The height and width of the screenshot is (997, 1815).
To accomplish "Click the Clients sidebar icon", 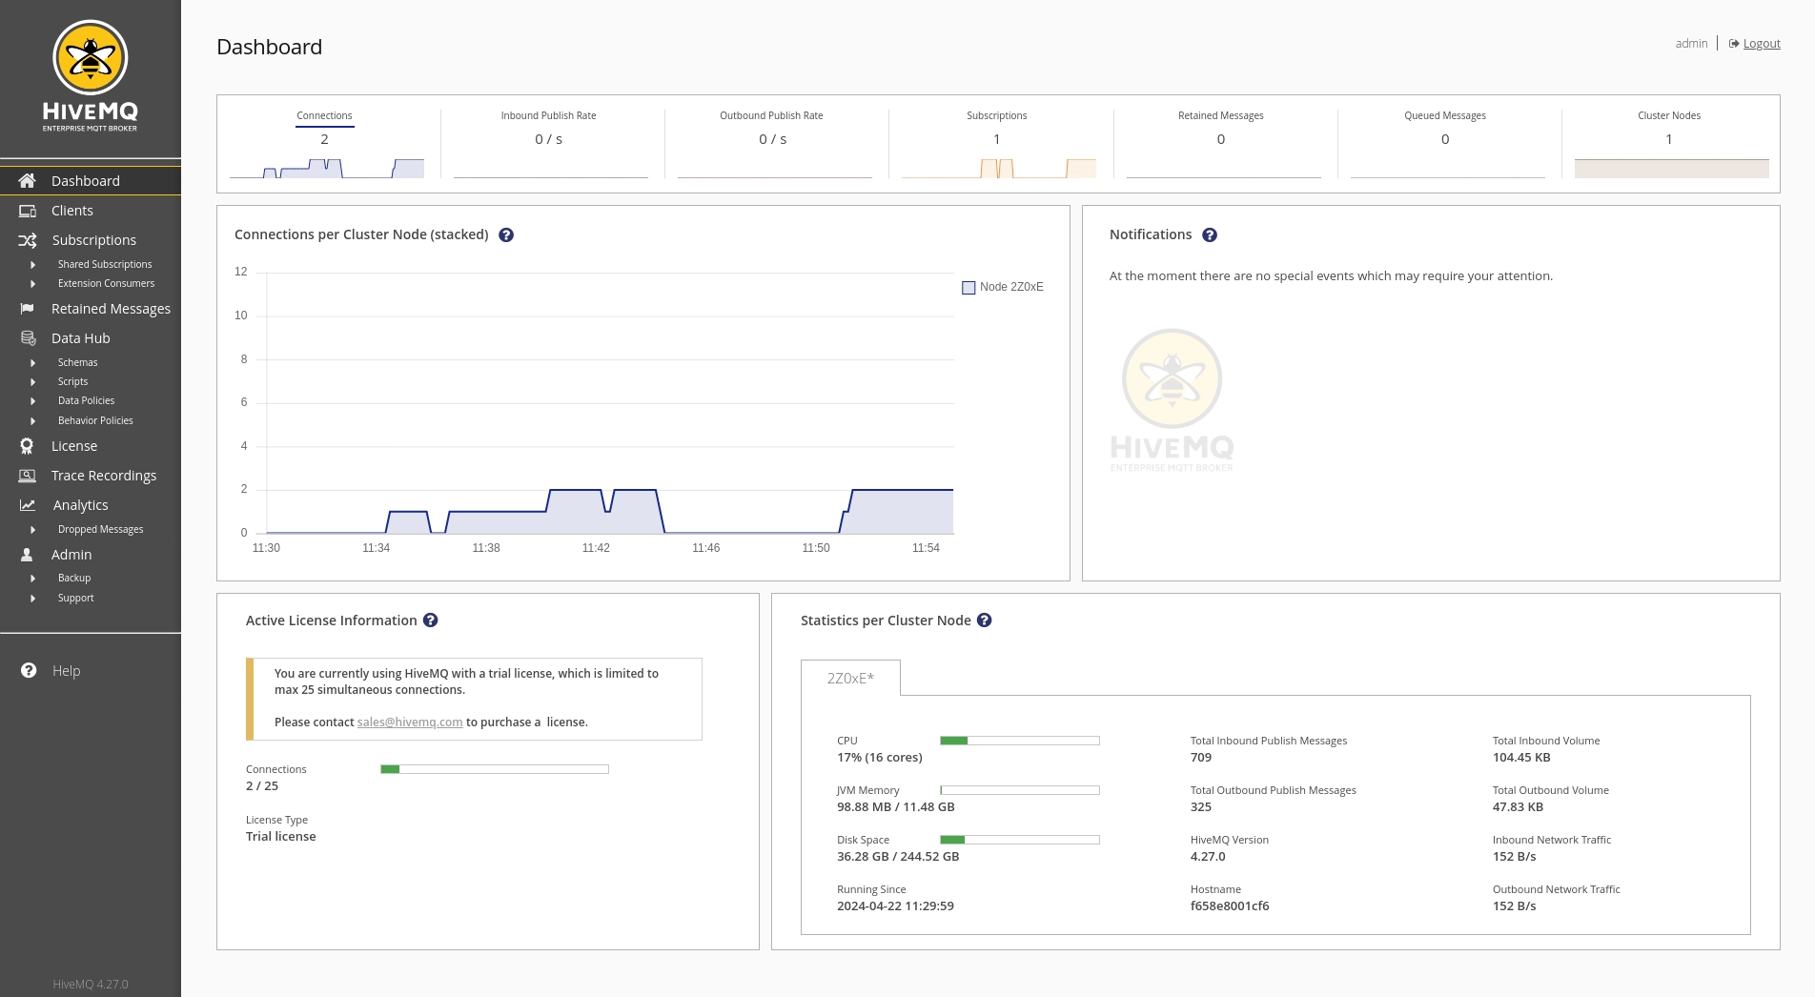I will pyautogui.click(x=28, y=211).
